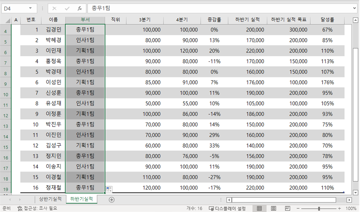
Task: Open the Auto Fill Options icon
Action: (109, 190)
